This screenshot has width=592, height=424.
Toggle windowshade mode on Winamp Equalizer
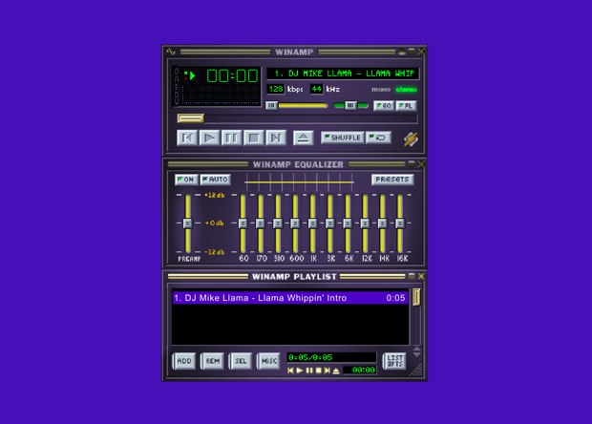(x=412, y=164)
